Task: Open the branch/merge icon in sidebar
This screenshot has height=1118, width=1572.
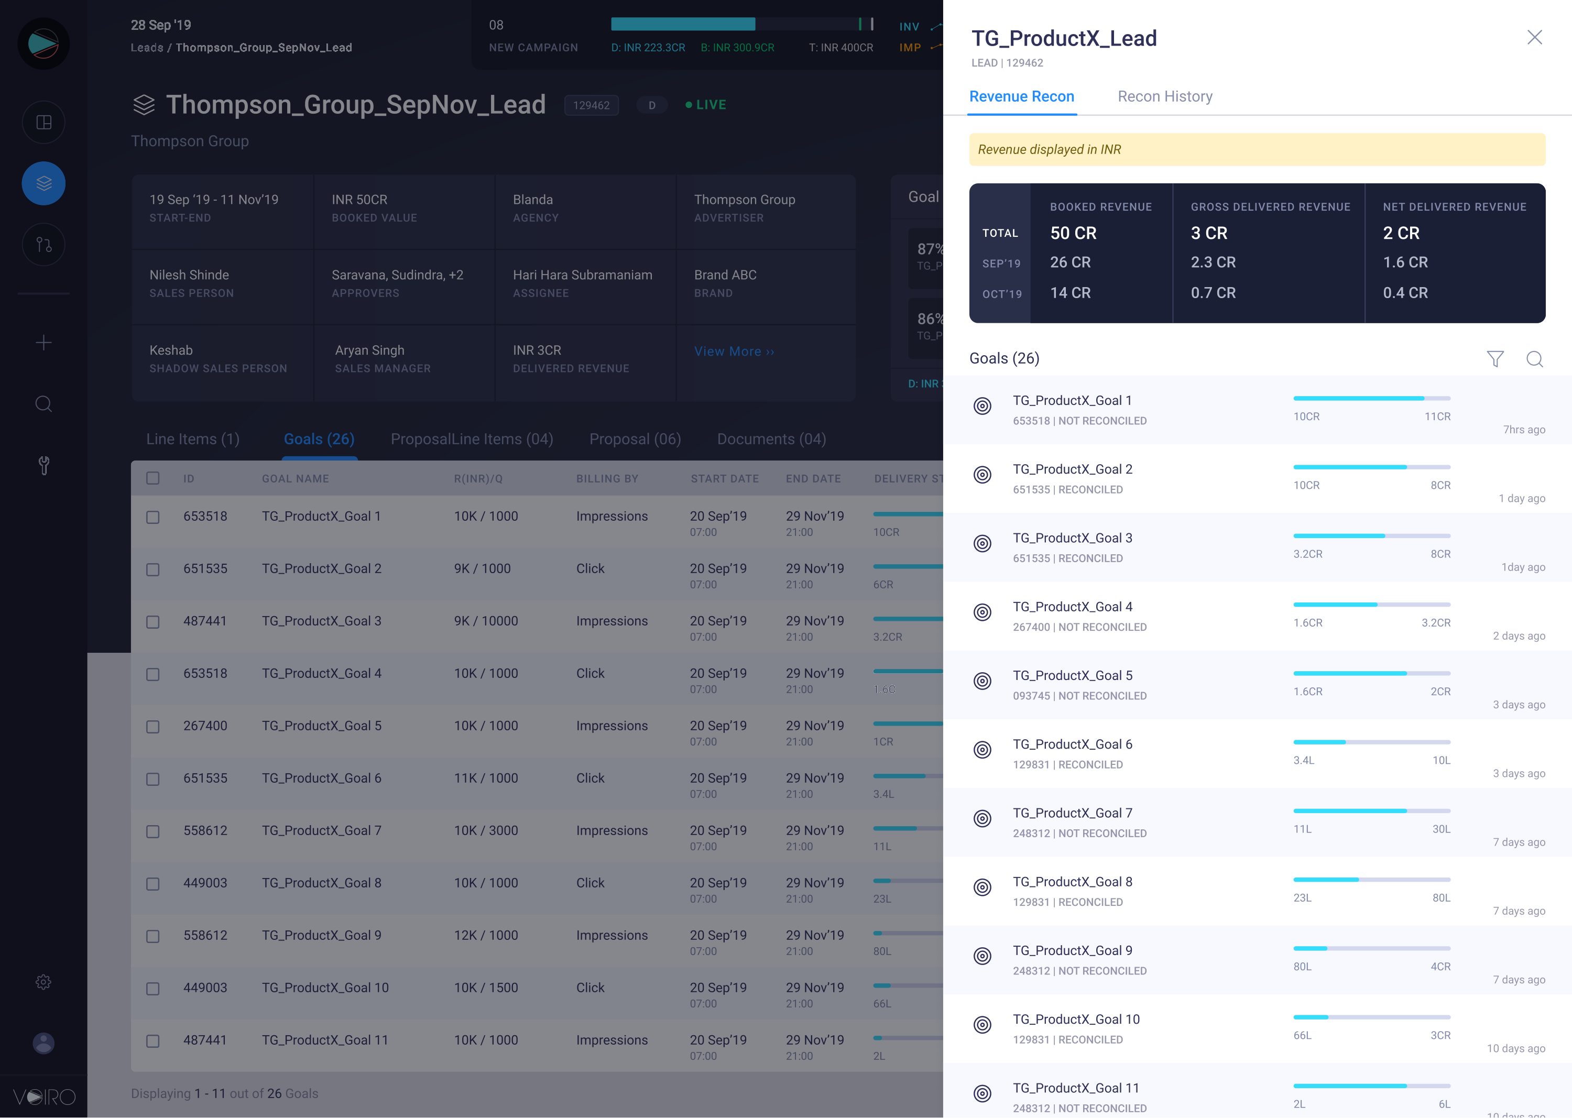Action: (43, 244)
